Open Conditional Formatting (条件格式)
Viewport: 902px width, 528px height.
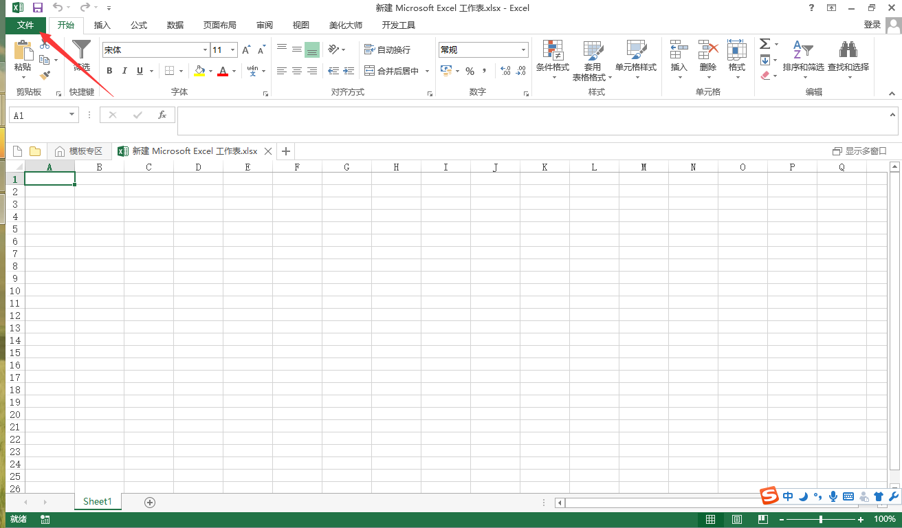(x=553, y=59)
